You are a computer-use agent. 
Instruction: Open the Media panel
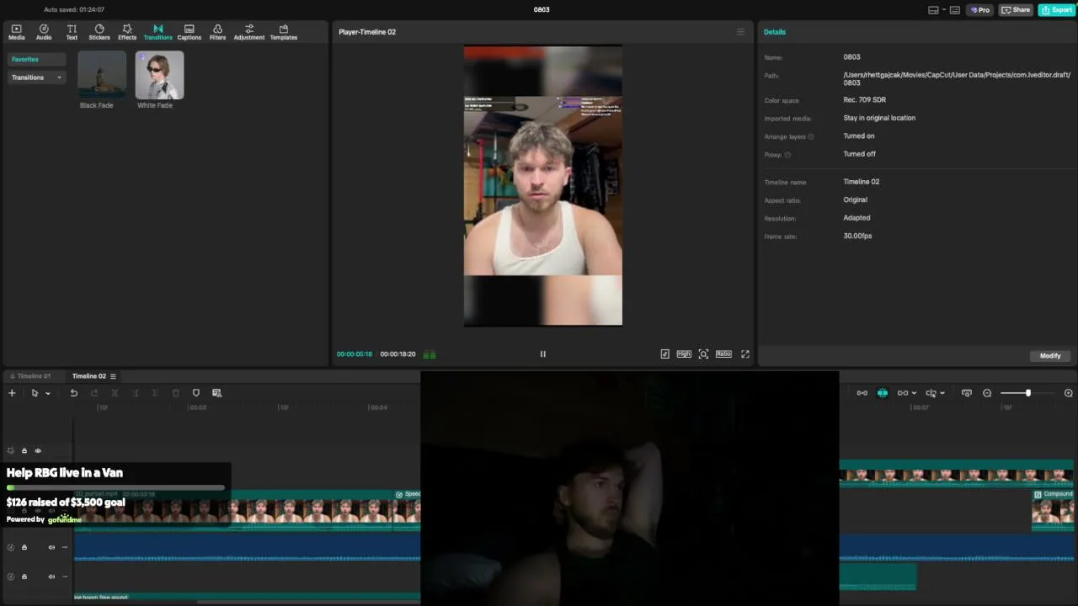(x=16, y=32)
